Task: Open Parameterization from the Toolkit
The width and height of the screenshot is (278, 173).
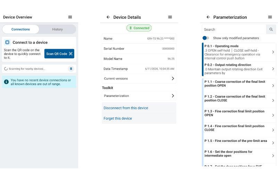Action: (x=139, y=96)
